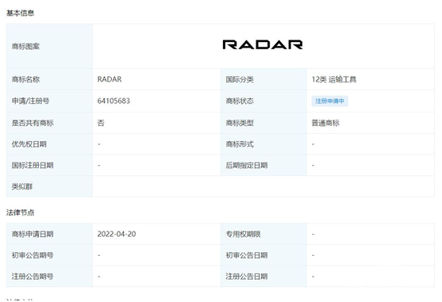Screen dimensions: 442x302
Task: Click the 是否共有商标 label
Action: pyautogui.click(x=33, y=123)
